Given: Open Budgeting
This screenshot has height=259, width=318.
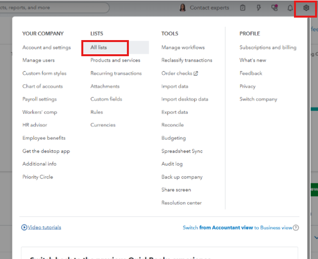Looking at the screenshot, I should tap(173, 138).
